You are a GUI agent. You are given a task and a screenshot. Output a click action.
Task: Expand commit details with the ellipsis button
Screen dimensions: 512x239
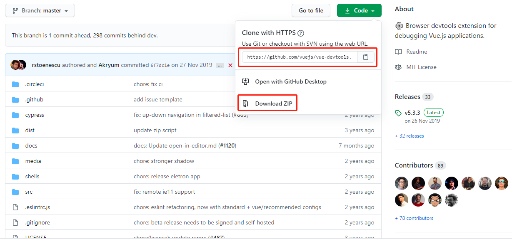220,65
